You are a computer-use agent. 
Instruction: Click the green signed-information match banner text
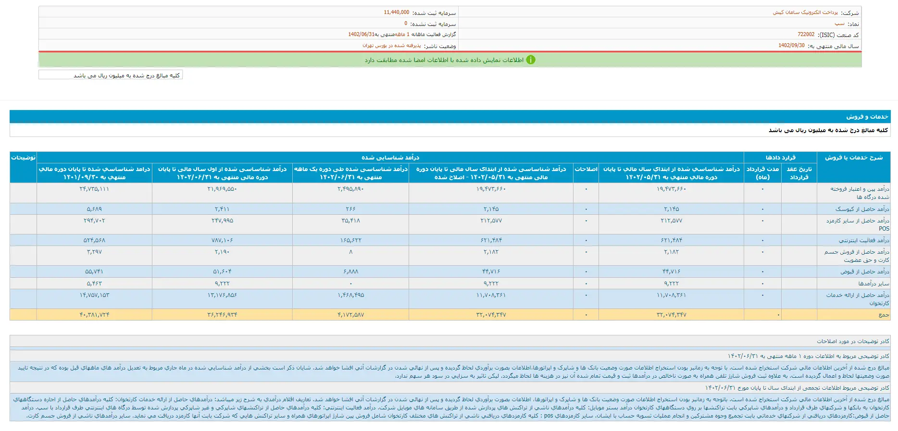(x=444, y=60)
